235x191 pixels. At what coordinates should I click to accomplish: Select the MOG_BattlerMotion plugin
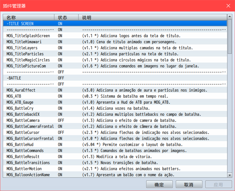click(115, 169)
